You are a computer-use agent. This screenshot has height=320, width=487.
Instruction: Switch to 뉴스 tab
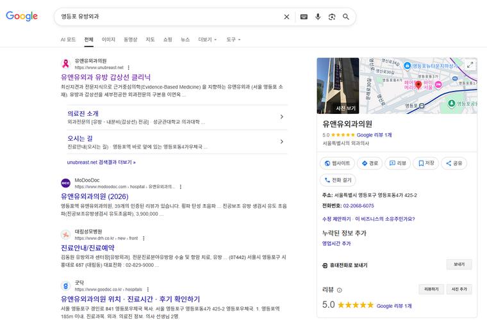[185, 40]
